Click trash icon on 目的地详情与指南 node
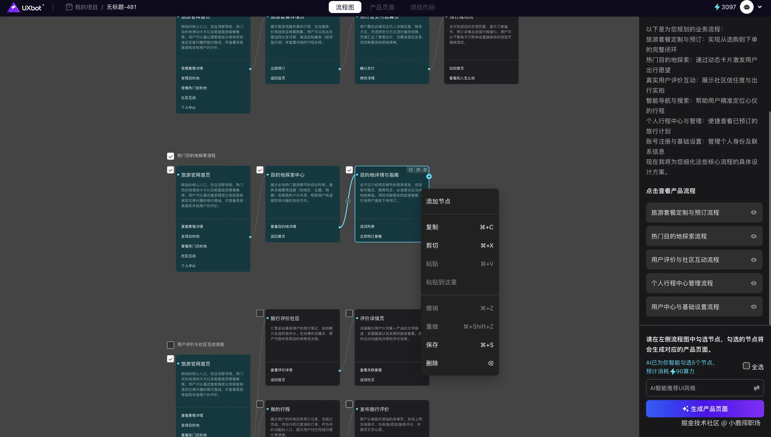771x437 pixels. [x=425, y=170]
